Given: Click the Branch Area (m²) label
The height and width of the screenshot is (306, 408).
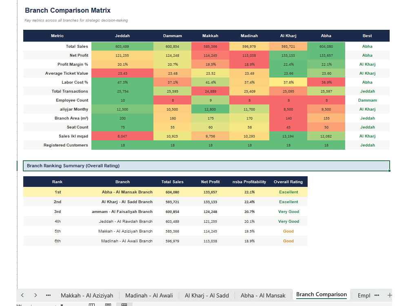Looking at the screenshot, I should (x=71, y=118).
